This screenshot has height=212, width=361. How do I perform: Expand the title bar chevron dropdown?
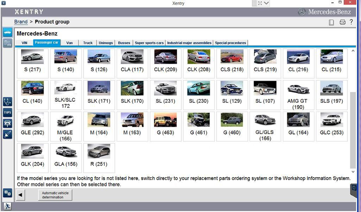pyautogui.click(x=266, y=3)
